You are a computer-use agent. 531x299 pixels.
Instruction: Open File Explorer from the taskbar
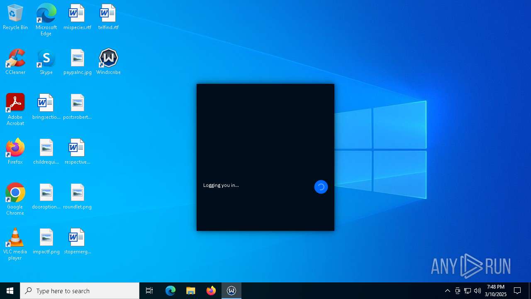191,291
